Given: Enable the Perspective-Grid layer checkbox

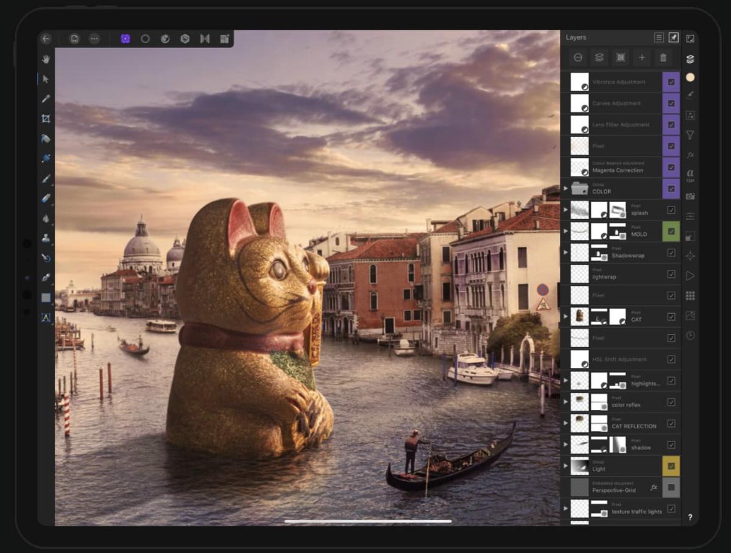Looking at the screenshot, I should pyautogui.click(x=671, y=487).
